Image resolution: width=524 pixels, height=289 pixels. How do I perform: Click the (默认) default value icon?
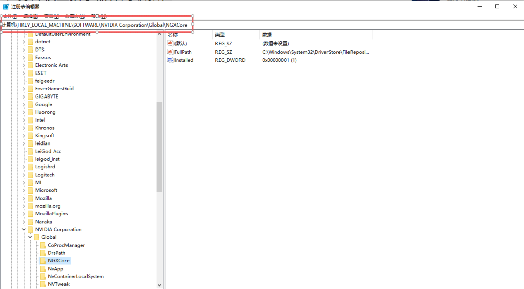click(x=170, y=44)
